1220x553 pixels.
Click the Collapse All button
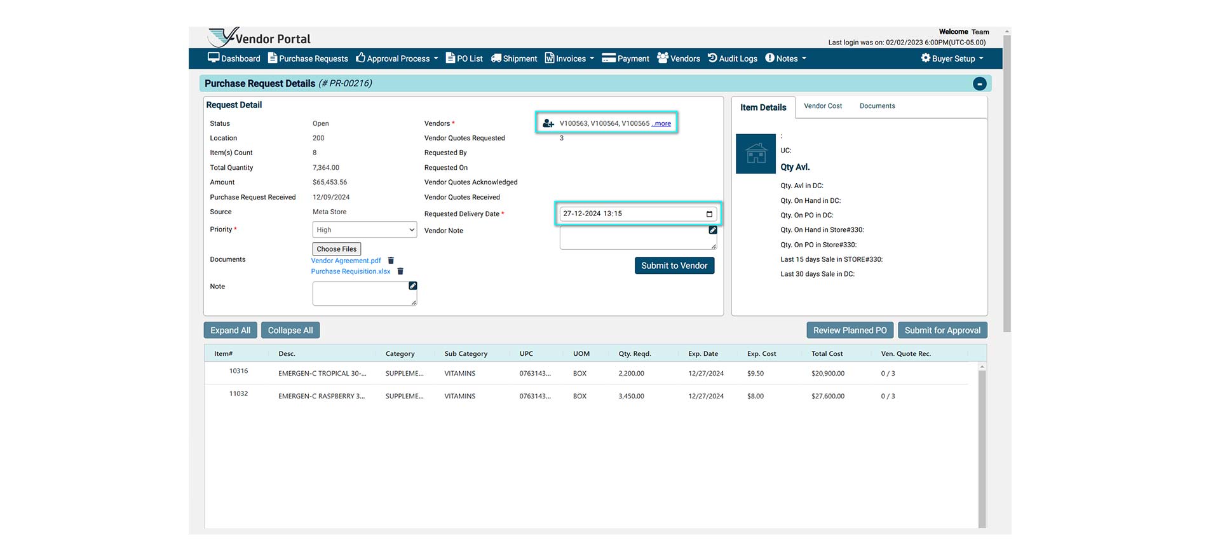(x=290, y=331)
